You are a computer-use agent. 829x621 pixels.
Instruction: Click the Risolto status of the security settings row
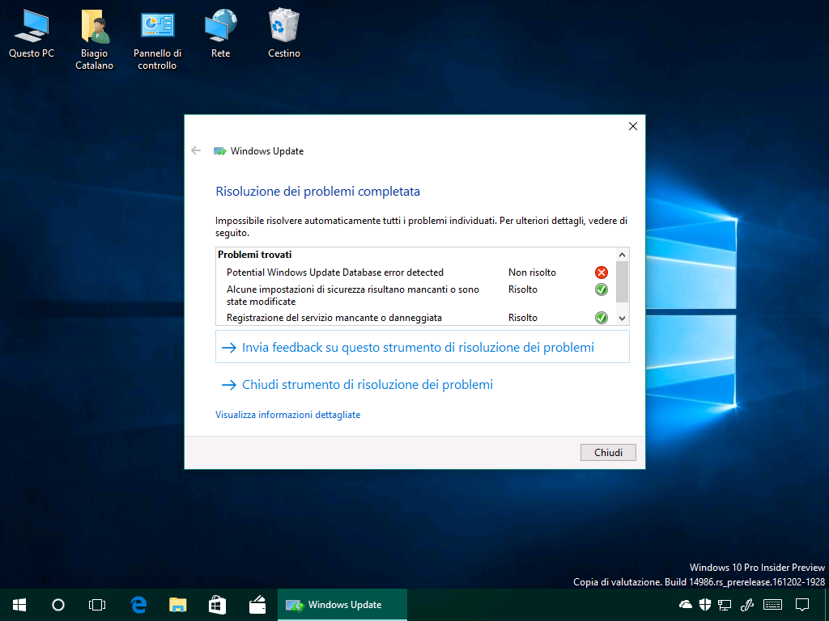[523, 289]
